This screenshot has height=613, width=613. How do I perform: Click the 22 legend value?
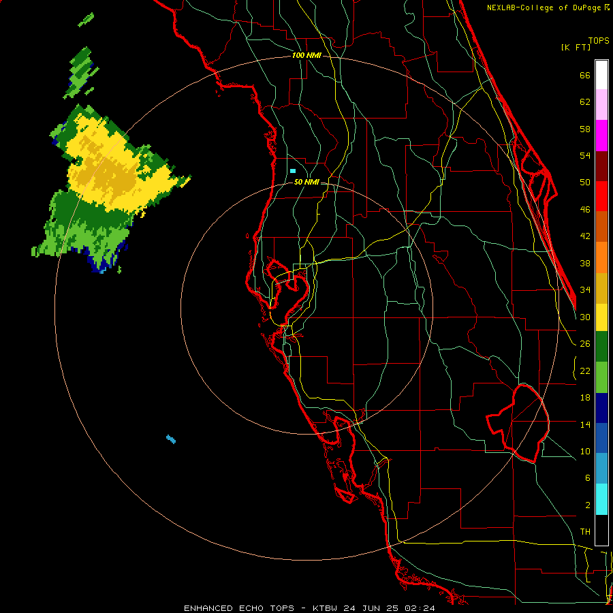coord(585,371)
